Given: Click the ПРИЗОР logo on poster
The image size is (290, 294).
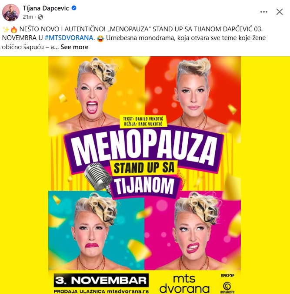Looking at the screenshot, I should [x=227, y=275].
